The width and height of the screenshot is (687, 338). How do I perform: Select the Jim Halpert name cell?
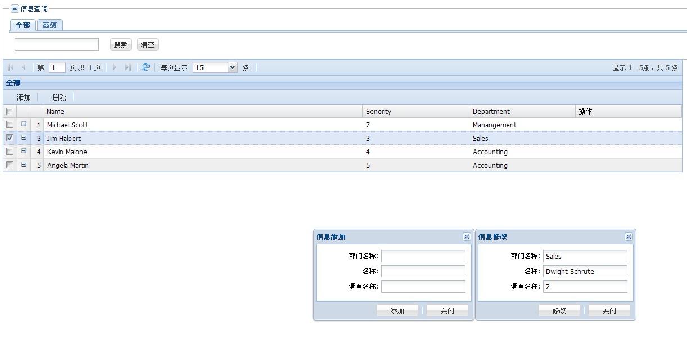click(x=203, y=138)
